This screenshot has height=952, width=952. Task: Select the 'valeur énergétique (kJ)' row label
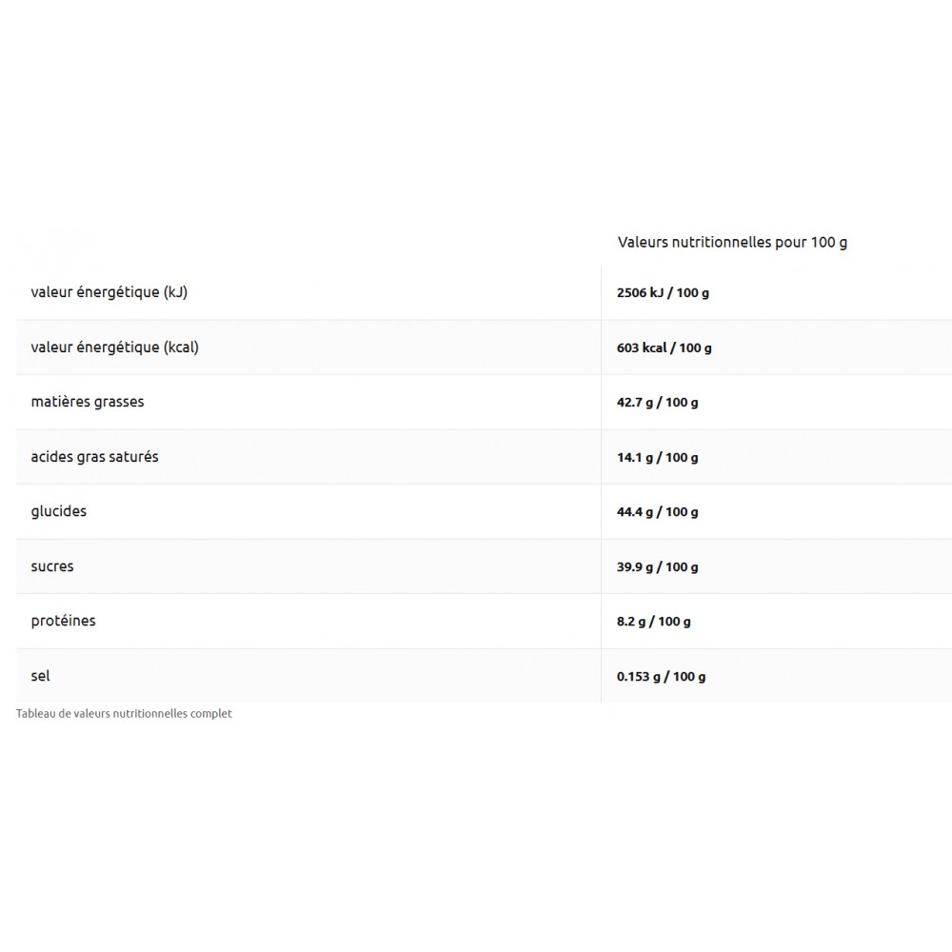click(x=109, y=292)
